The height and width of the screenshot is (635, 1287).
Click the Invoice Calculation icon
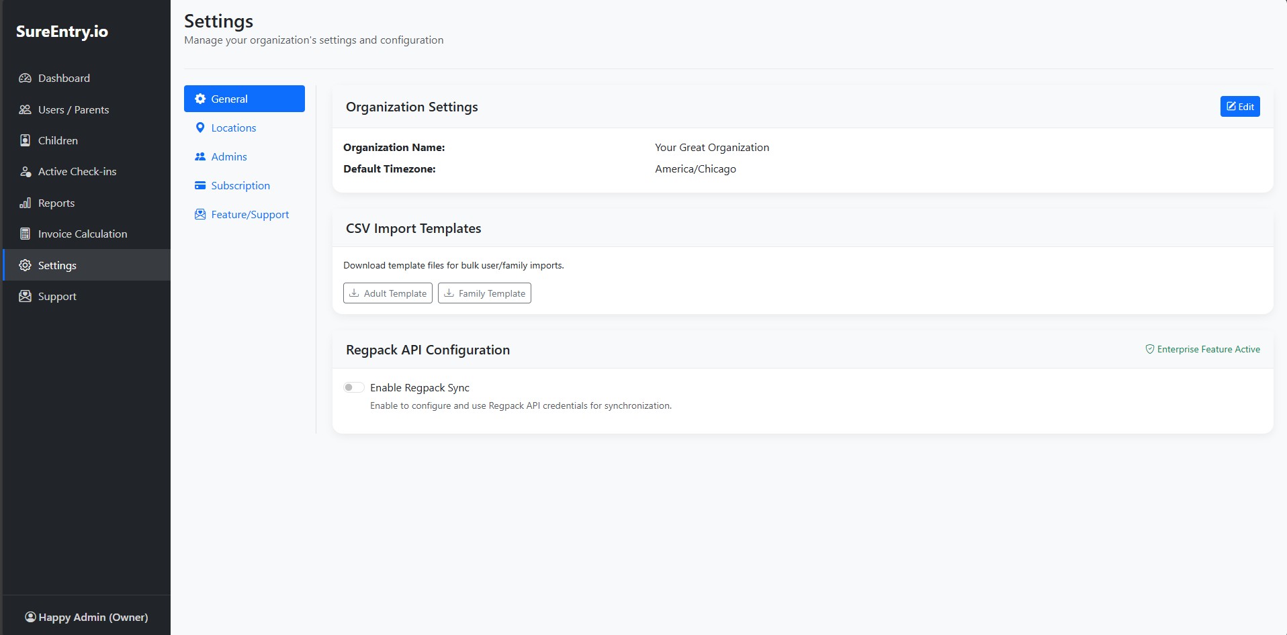click(x=25, y=234)
